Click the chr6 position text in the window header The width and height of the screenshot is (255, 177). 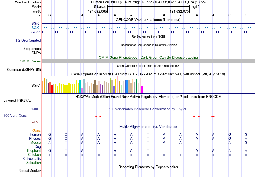(176, 2)
